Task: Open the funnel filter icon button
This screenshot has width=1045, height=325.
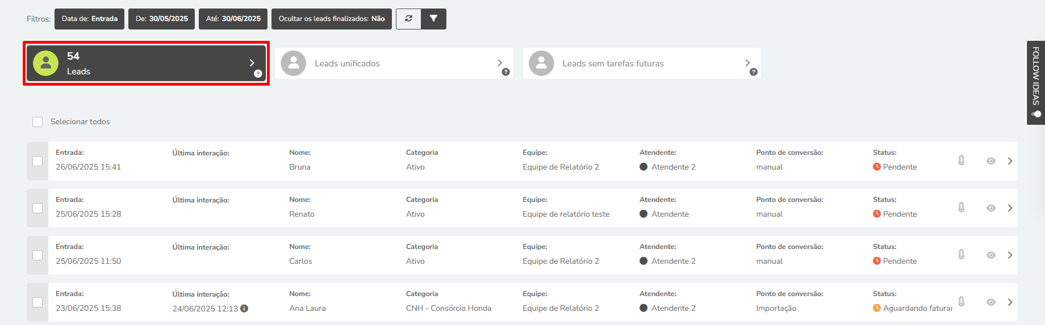Action: pos(434,19)
